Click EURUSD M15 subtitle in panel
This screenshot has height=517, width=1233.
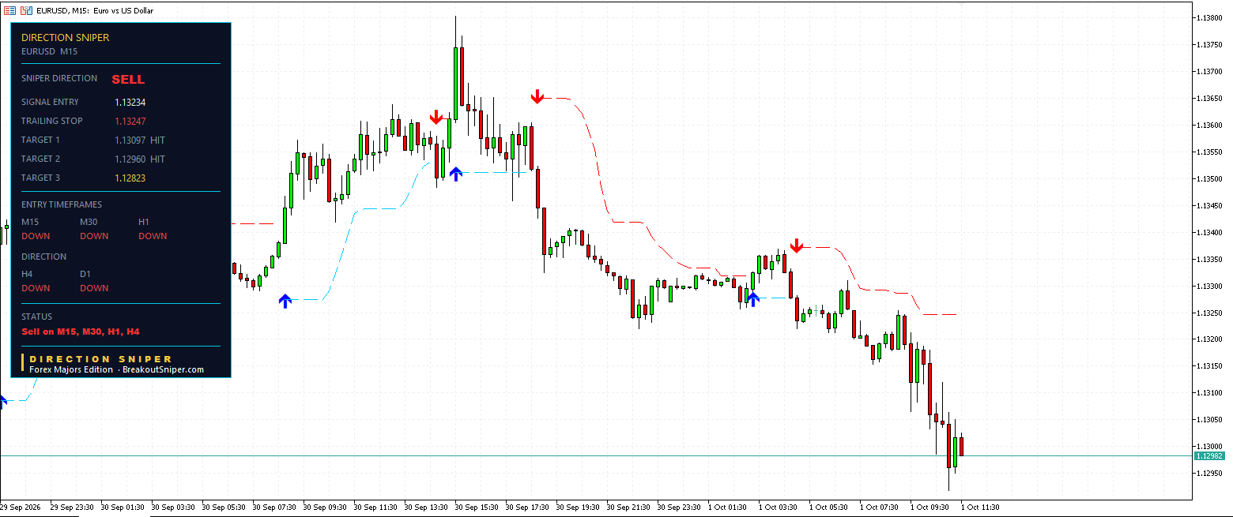pyautogui.click(x=49, y=51)
